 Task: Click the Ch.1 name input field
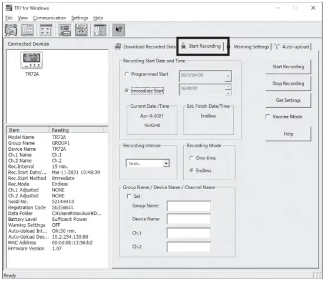pos(189,233)
